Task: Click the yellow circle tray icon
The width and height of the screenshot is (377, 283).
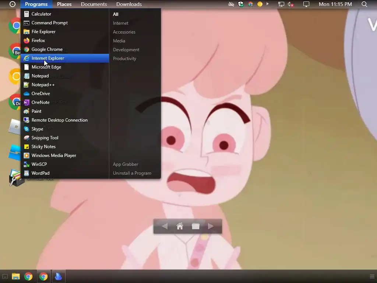Action: [260, 4]
